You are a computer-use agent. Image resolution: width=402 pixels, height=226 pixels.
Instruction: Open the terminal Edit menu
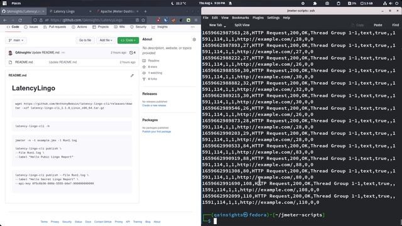point(215,18)
